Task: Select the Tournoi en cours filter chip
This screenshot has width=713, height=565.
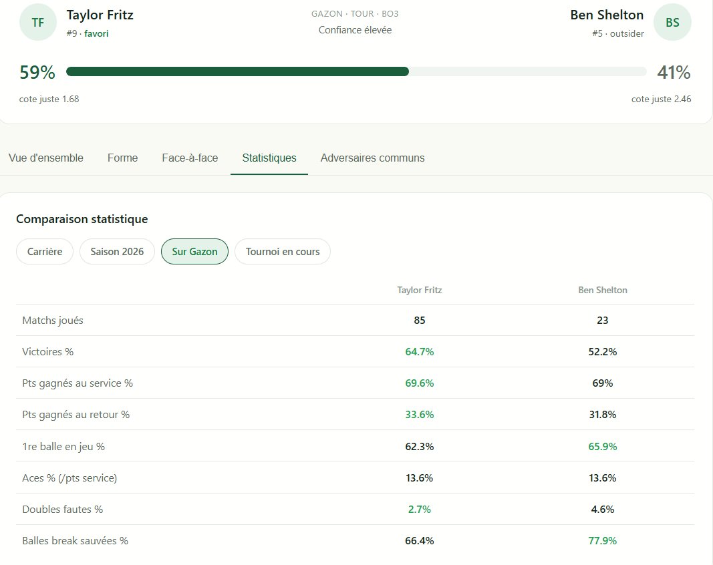Action: click(x=283, y=251)
